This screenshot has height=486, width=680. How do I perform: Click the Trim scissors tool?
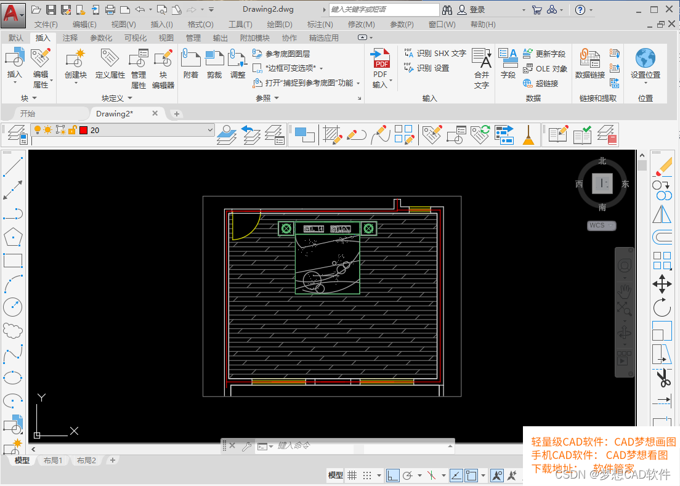662,378
